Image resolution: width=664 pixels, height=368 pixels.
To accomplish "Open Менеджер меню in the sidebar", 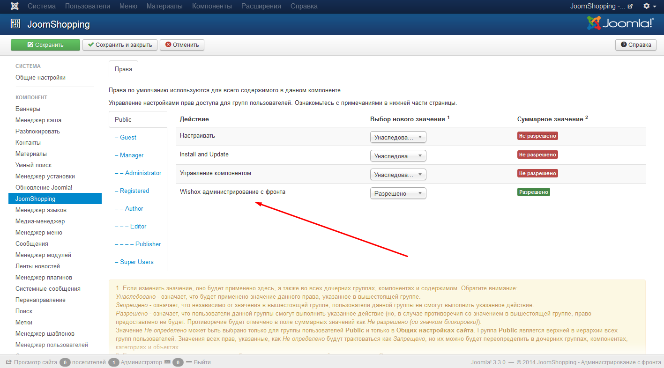I will click(39, 233).
